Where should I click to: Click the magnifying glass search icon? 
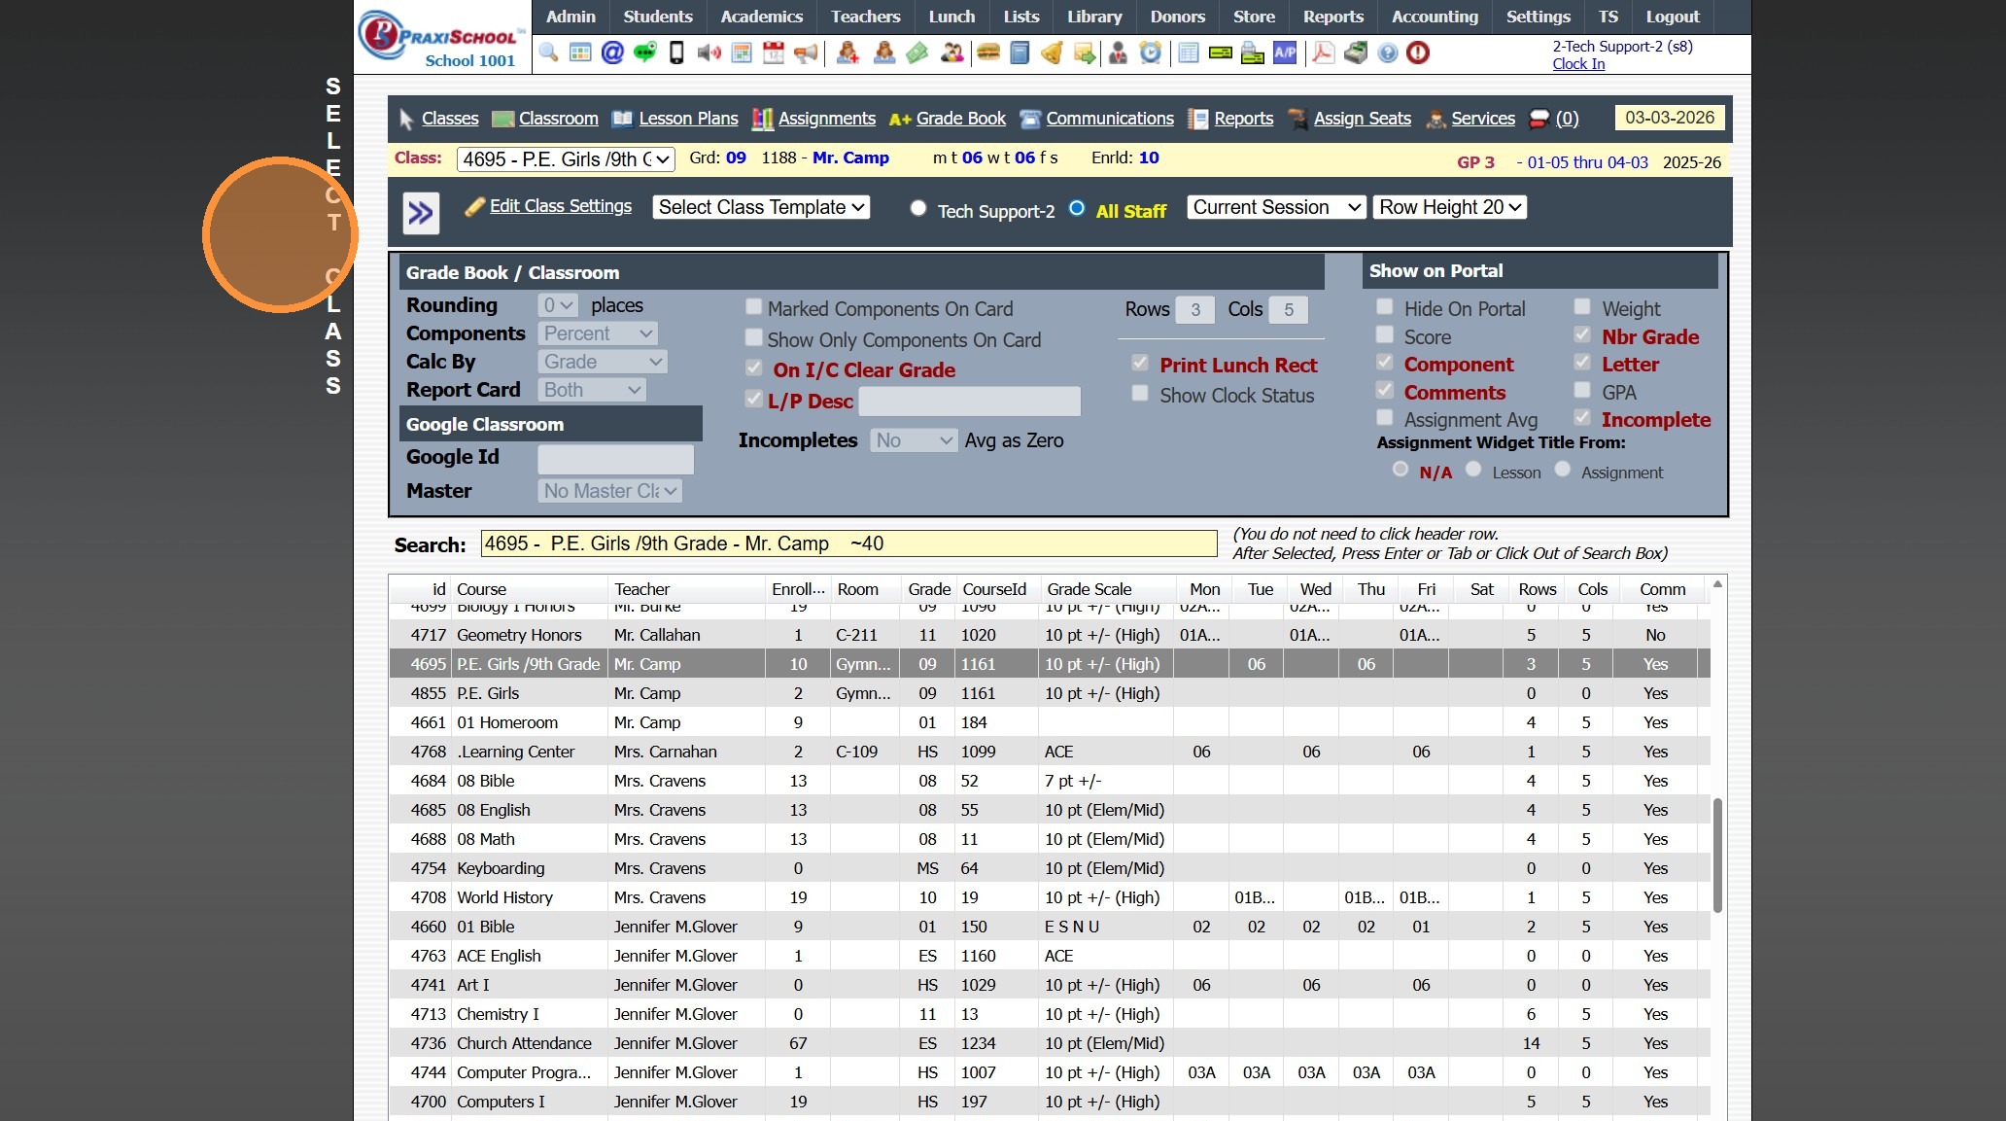[x=549, y=53]
